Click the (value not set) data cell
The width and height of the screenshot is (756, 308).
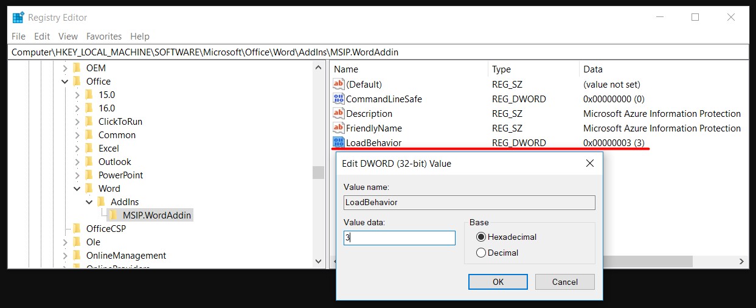click(611, 85)
